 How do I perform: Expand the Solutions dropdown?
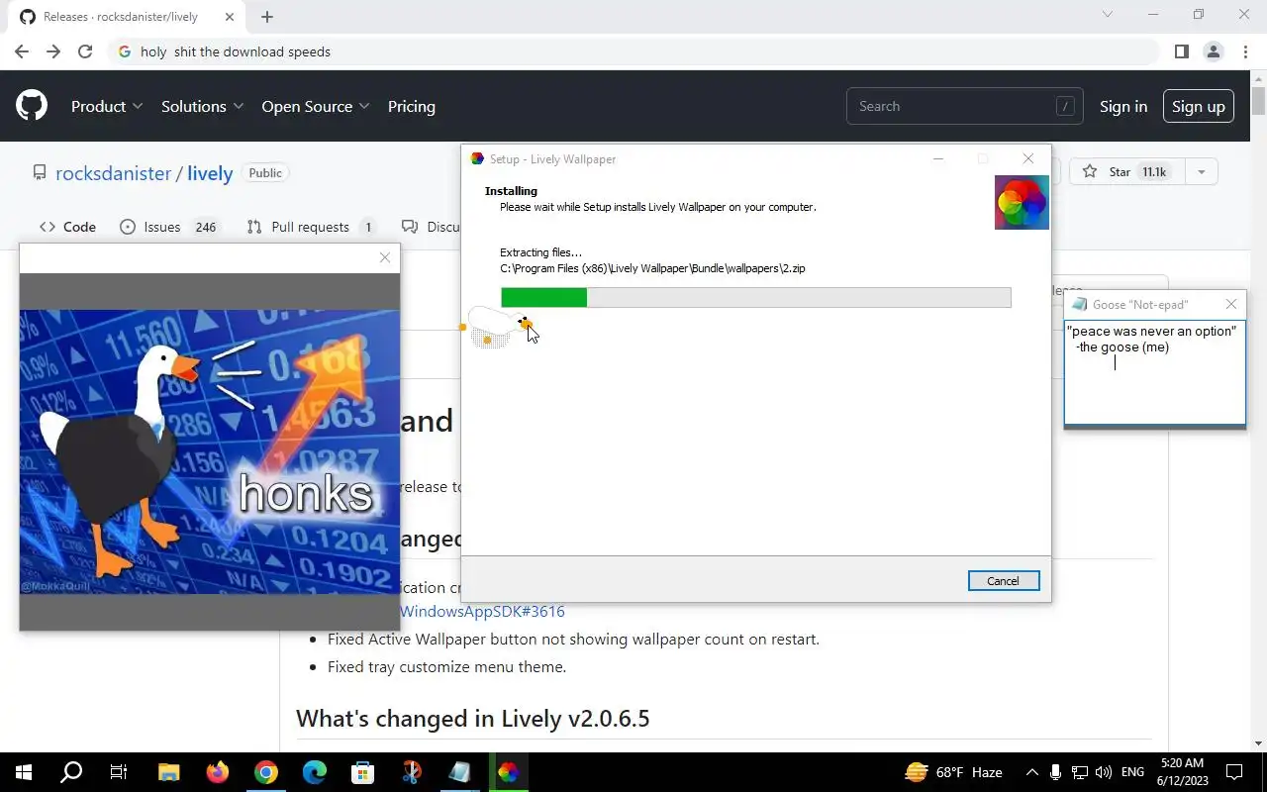pyautogui.click(x=202, y=106)
